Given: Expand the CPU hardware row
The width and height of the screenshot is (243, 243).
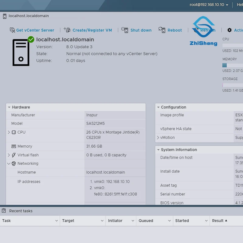Looking at the screenshot, I should click(9, 132).
